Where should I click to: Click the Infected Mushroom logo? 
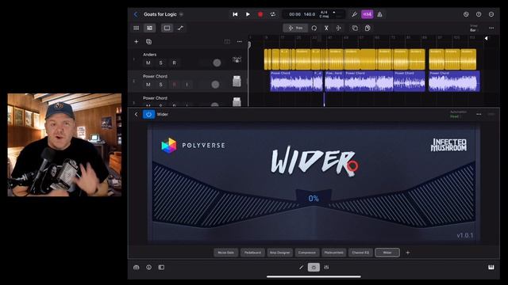point(448,145)
